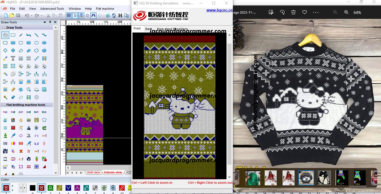
Task: Select the Front tab in simulation
Action: point(137,28)
